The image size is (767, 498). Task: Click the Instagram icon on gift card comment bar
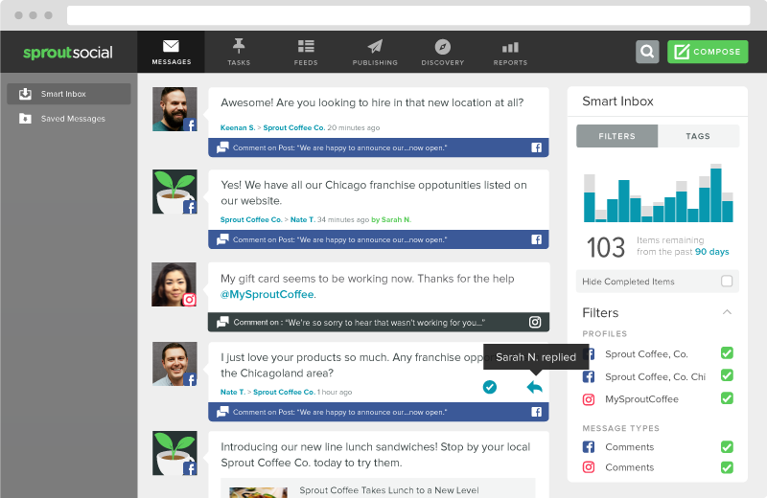[x=535, y=322]
